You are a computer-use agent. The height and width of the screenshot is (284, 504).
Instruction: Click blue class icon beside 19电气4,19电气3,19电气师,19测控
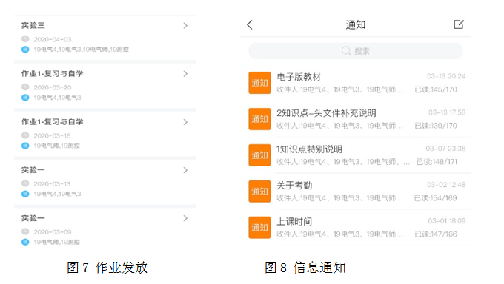click(25, 50)
